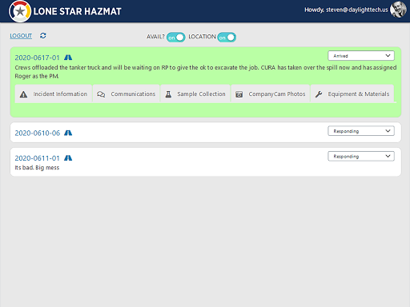410x307 pixels.
Task: Switch to the CompanyCam Photos tab
Action: pos(270,94)
